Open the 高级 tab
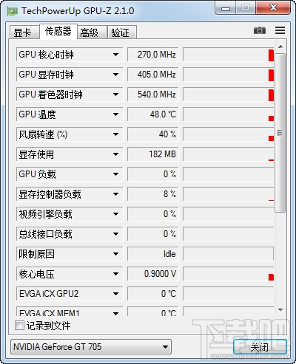 pos(92,32)
